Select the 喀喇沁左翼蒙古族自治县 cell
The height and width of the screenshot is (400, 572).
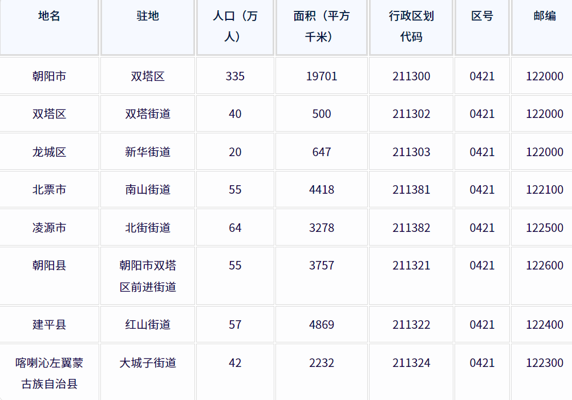pyautogui.click(x=49, y=372)
